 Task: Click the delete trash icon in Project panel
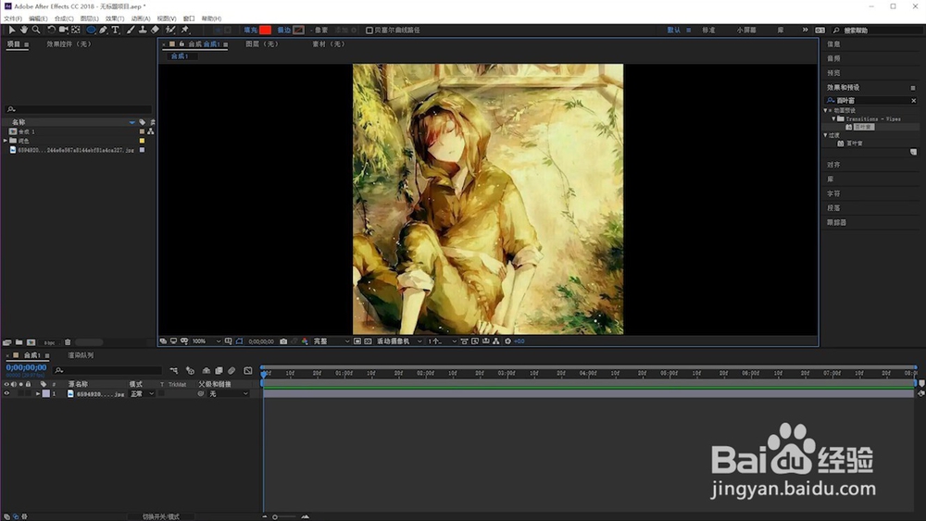(68, 342)
